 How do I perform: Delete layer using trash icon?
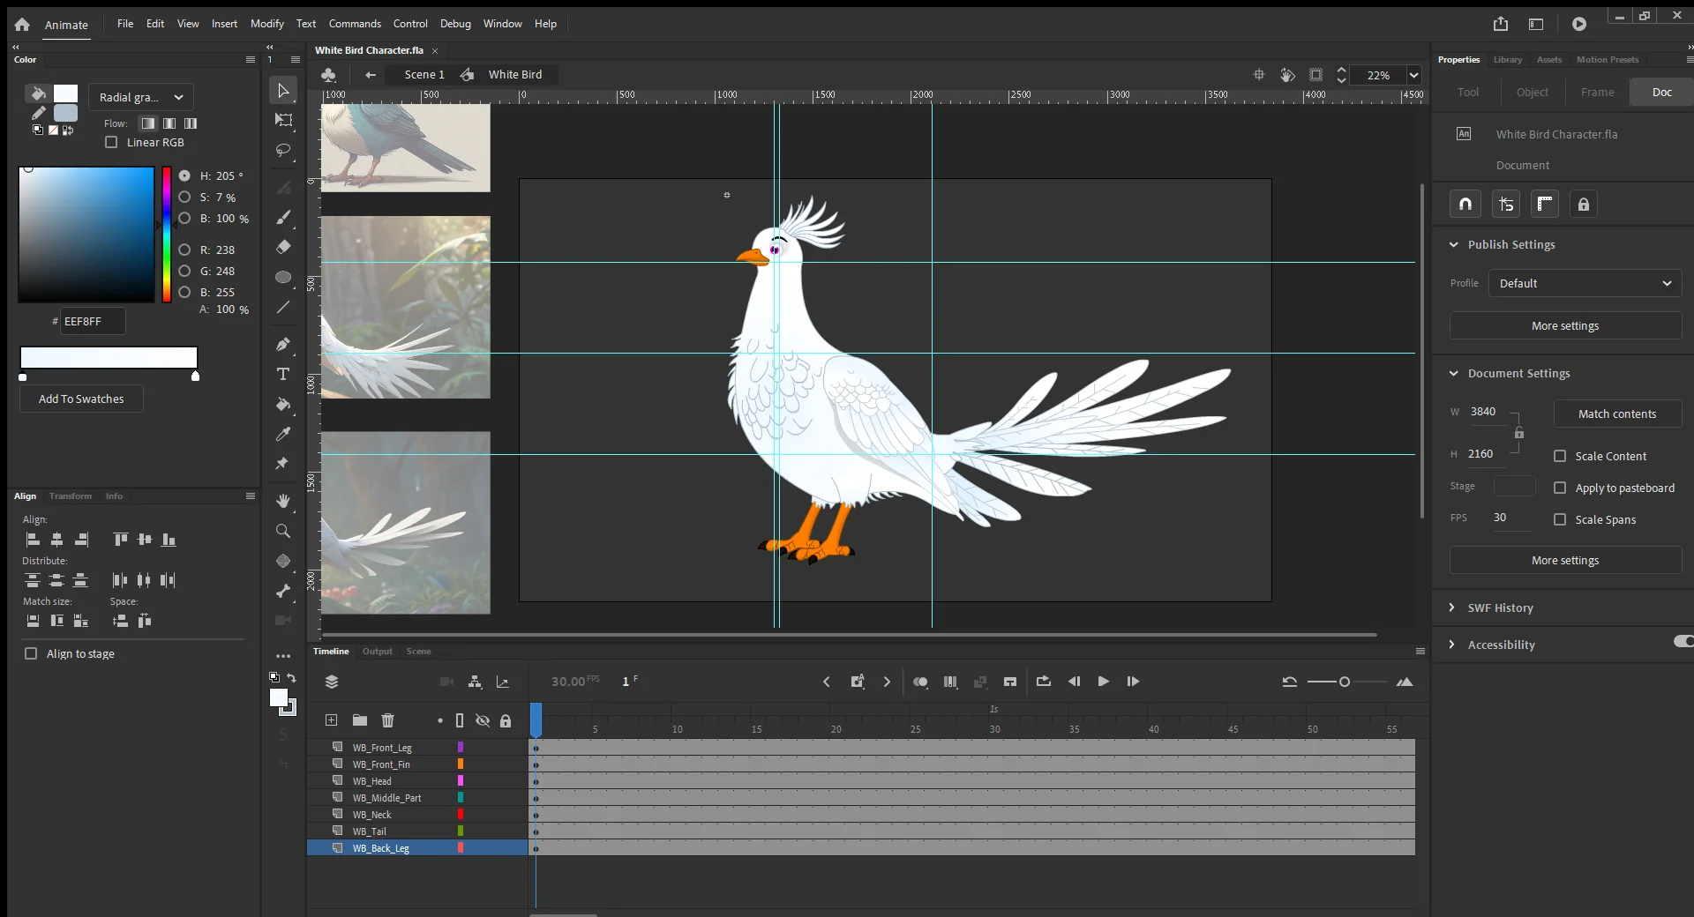(x=387, y=720)
